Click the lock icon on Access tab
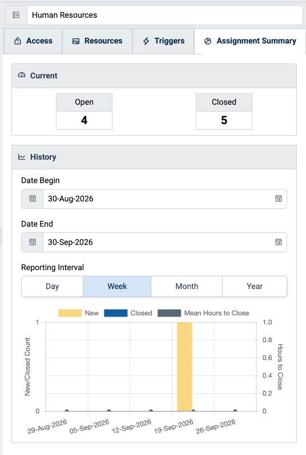306x455 pixels. click(18, 41)
